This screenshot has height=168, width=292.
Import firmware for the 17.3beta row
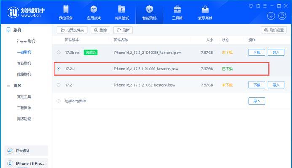[276, 52]
